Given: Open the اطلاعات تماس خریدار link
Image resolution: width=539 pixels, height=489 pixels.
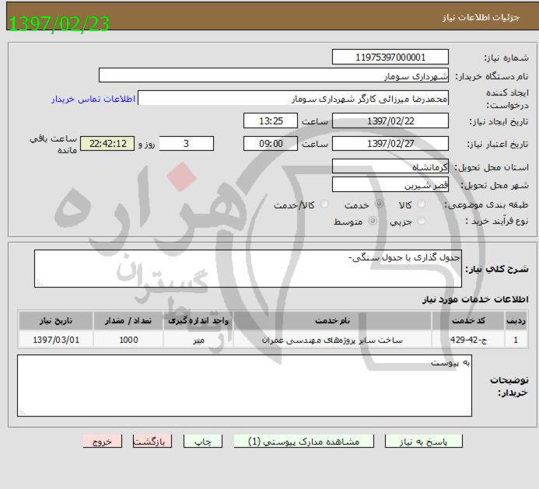Looking at the screenshot, I should tap(93, 100).
